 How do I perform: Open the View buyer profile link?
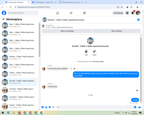[98, 62]
